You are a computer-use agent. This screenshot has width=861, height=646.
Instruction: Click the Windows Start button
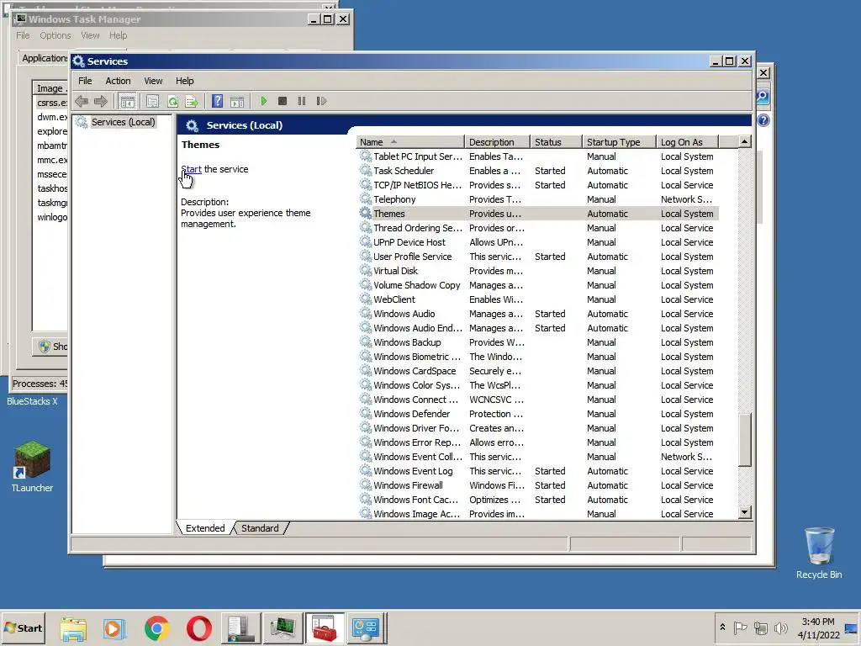[x=24, y=627]
